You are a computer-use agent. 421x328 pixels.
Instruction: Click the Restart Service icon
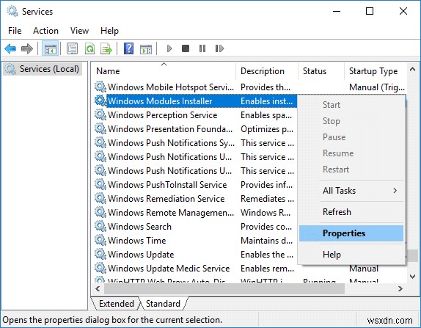point(219,48)
